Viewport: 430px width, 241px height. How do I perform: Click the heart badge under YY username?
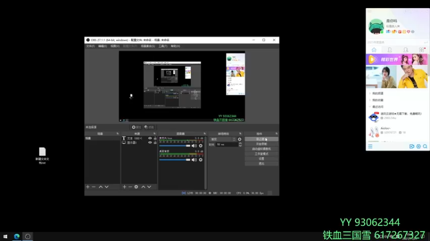[408, 32]
